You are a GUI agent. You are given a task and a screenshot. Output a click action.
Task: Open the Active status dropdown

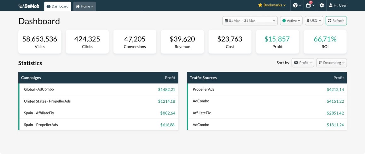coord(291,21)
